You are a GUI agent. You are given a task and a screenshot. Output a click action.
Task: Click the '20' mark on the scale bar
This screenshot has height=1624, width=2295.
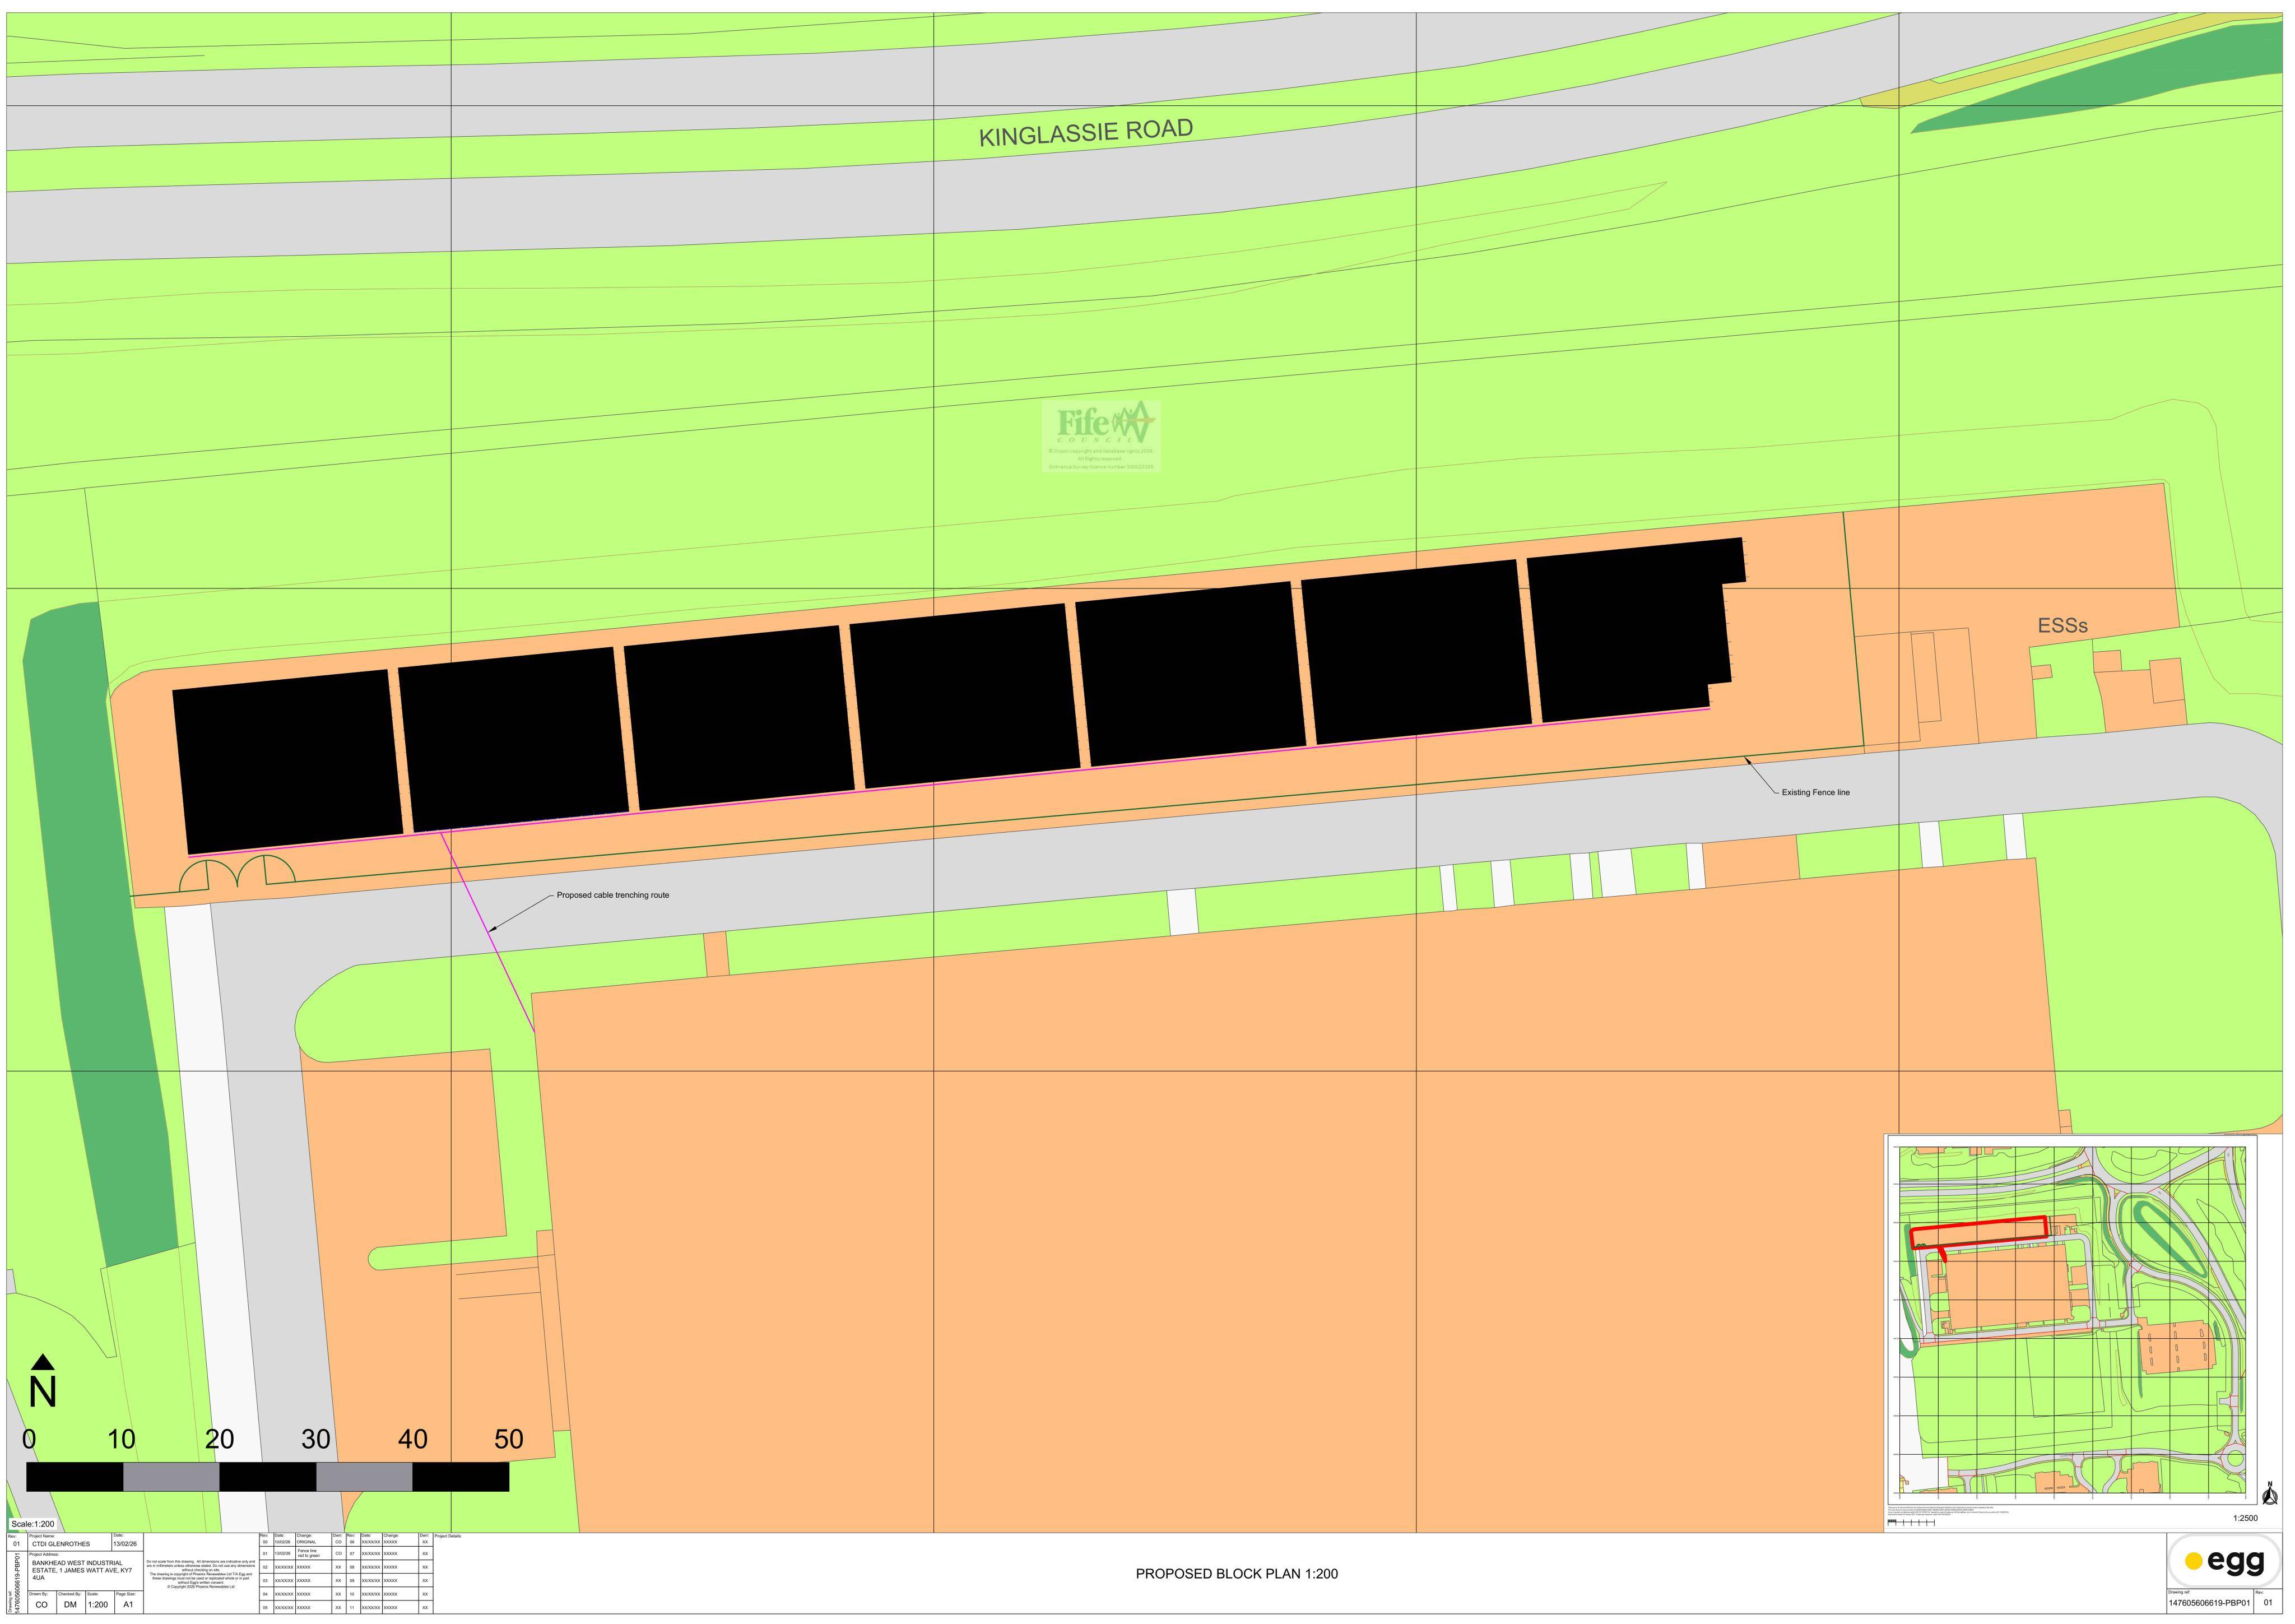tap(219, 1439)
